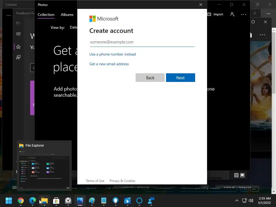Image resolution: width=276 pixels, height=207 pixels.
Task: Click the blue Next button
Action: pos(180,78)
